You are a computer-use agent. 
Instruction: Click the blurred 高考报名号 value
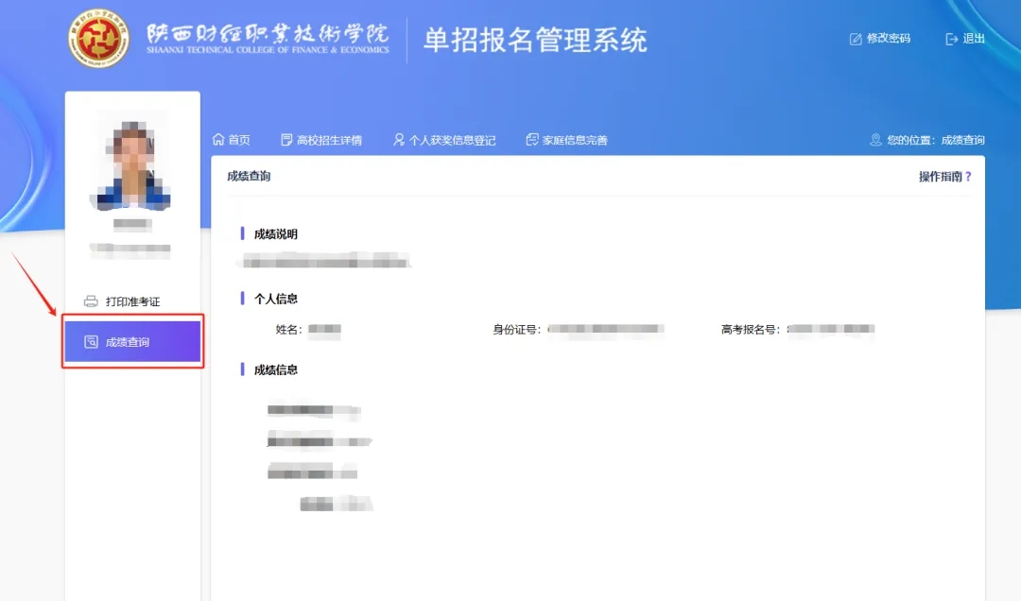[x=831, y=330]
